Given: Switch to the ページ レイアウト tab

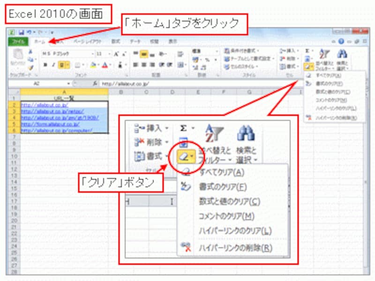Looking at the screenshot, I should click(87, 42).
